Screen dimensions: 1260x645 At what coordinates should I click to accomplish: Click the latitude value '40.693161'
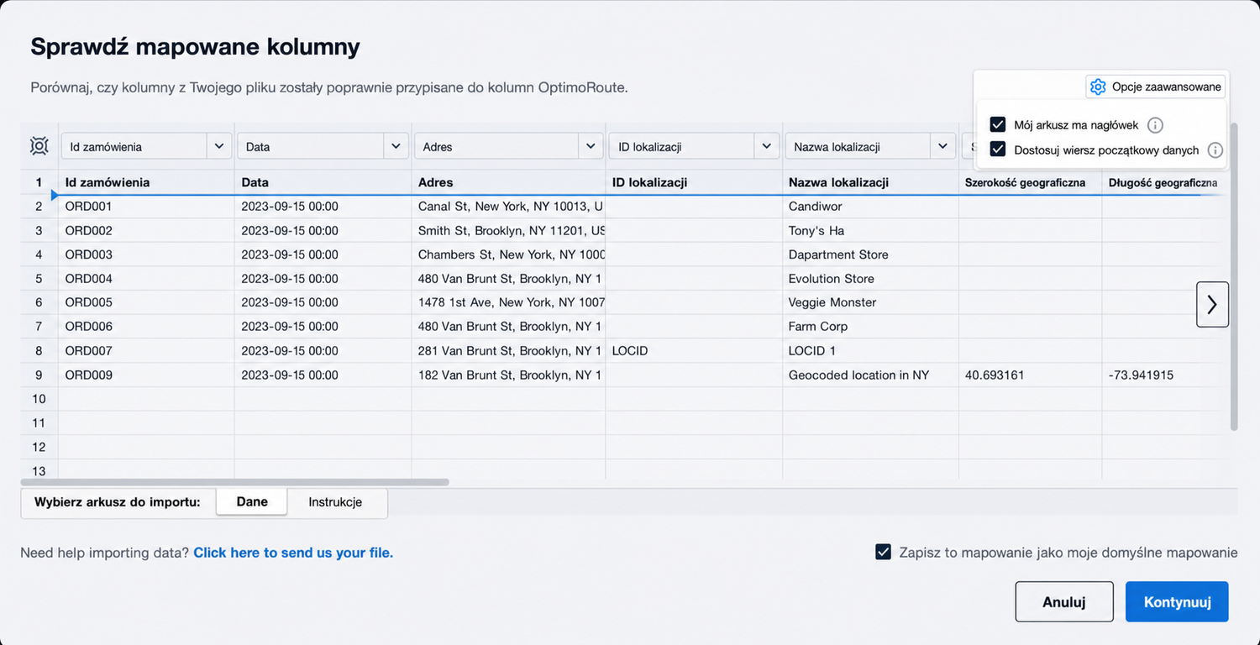1030,375
